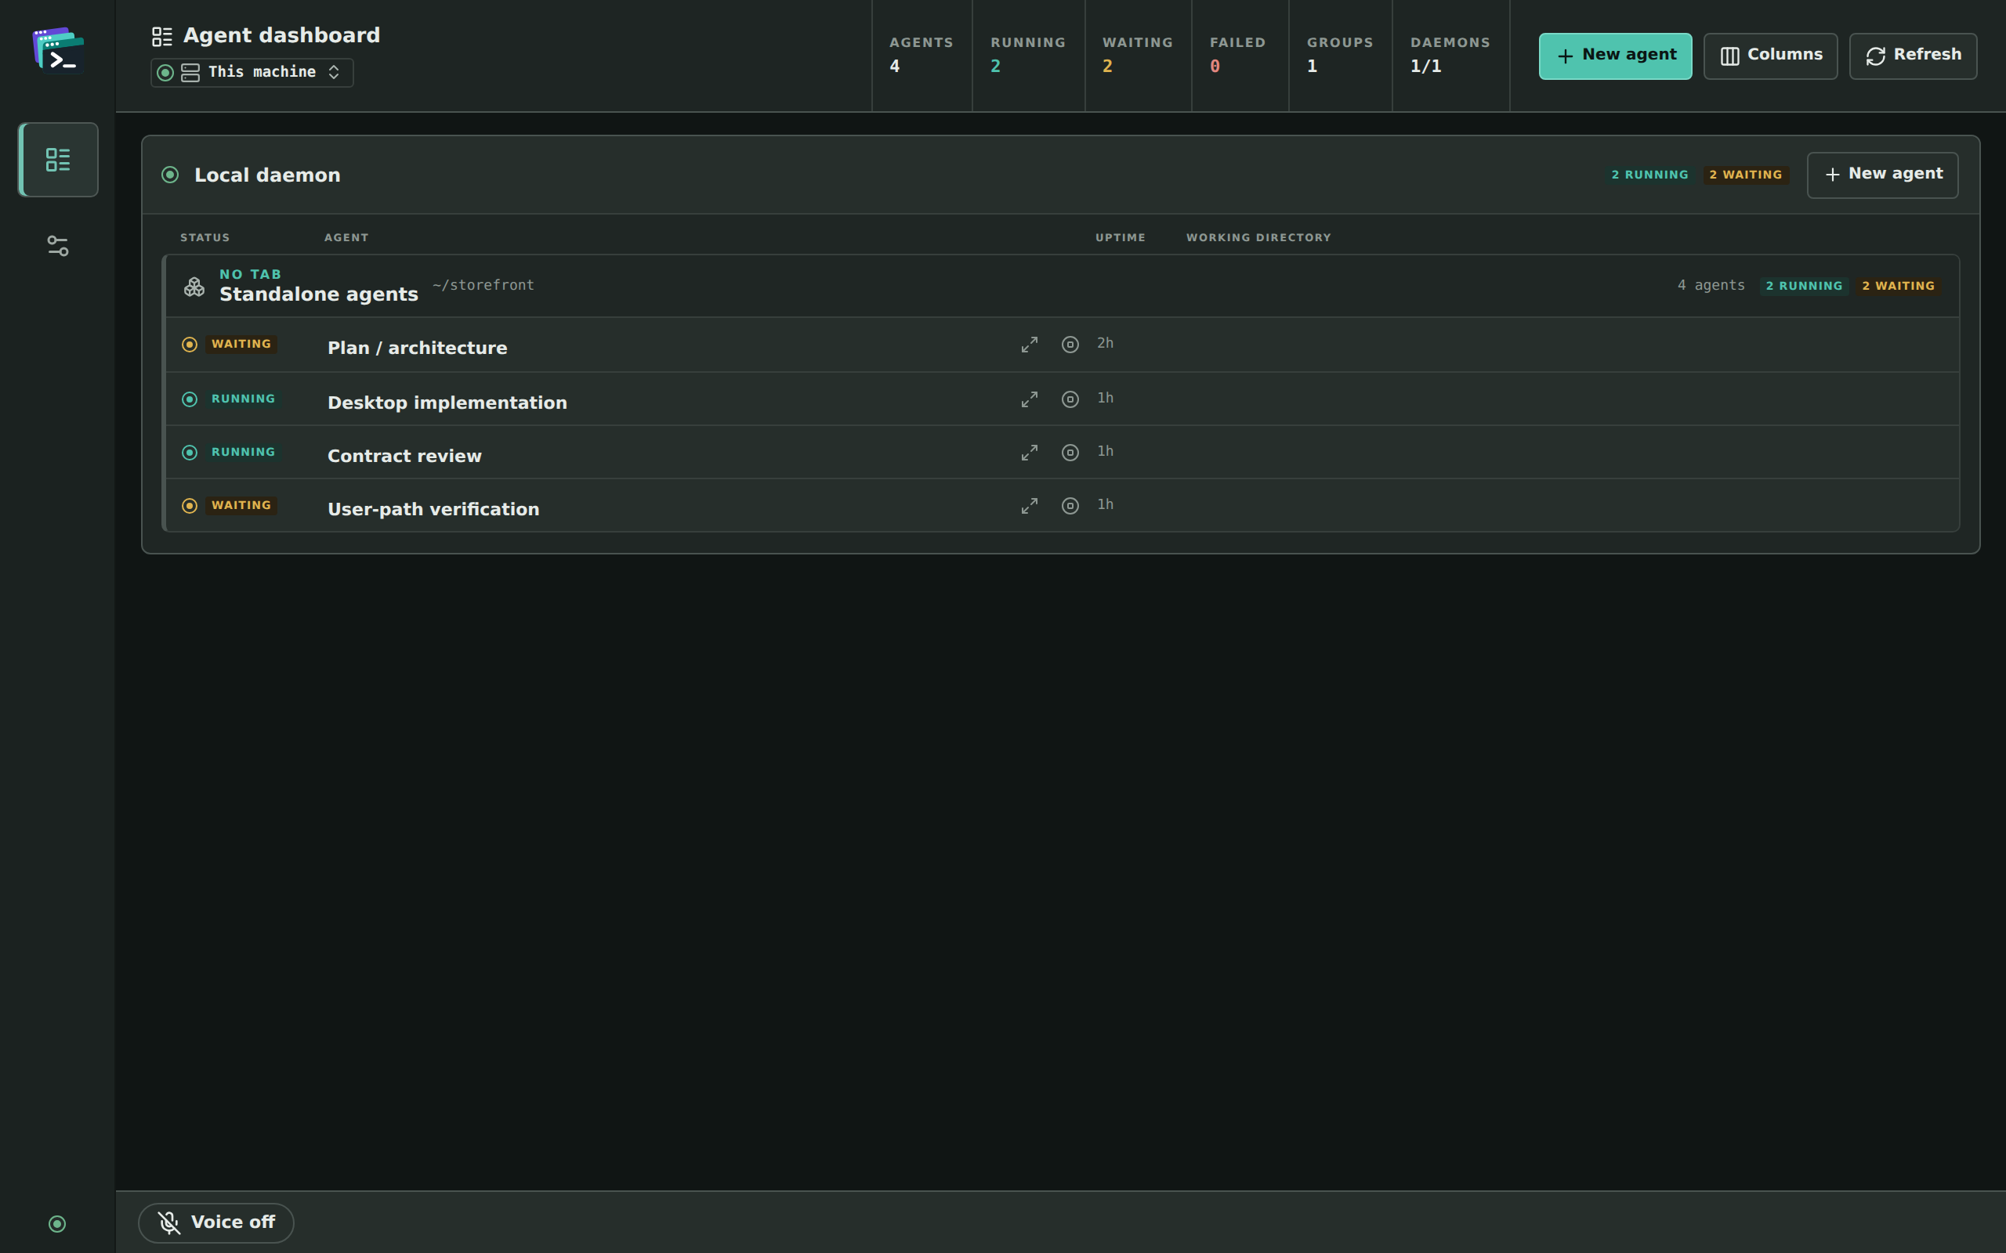Stop the Contract review agent
This screenshot has width=2006, height=1253.
pyautogui.click(x=1070, y=453)
